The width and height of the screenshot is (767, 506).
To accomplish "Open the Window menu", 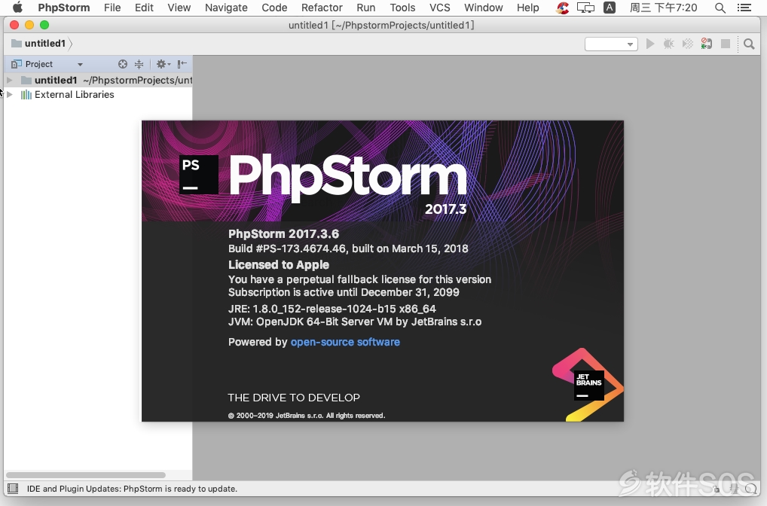I will click(x=483, y=8).
